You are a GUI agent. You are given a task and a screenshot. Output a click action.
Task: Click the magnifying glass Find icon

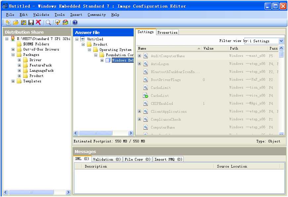[48, 22]
